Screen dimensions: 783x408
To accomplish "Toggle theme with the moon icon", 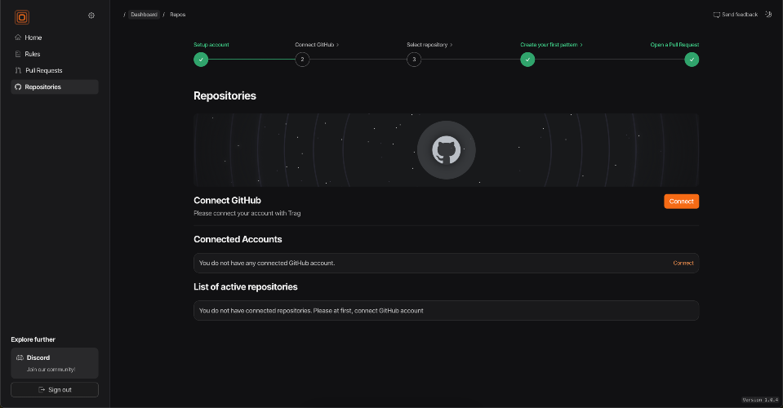I will click(768, 14).
